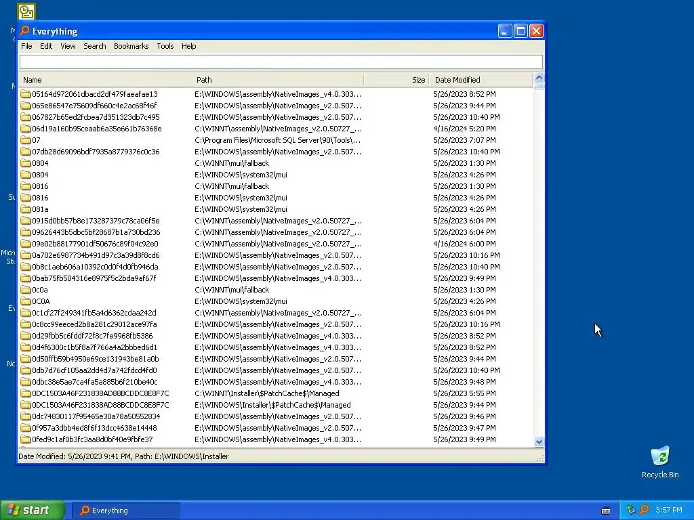Sort by the Name column header
The height and width of the screenshot is (520, 694).
[x=104, y=80]
